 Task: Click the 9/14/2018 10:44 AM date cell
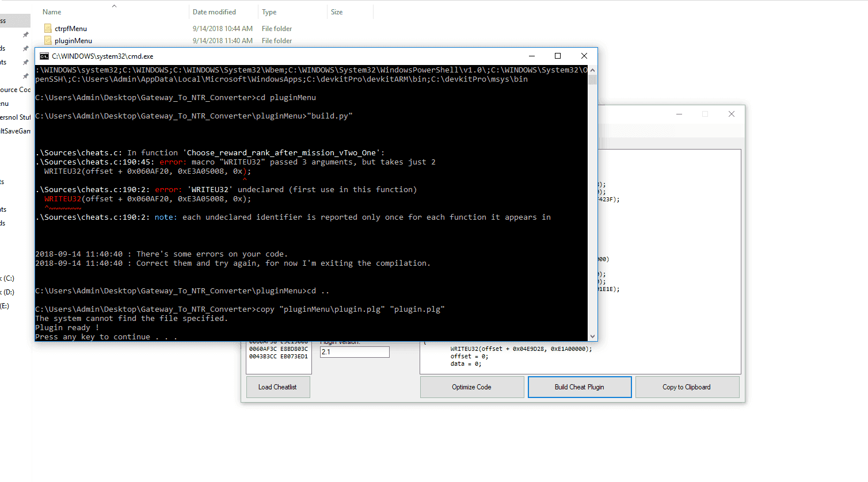tap(223, 28)
